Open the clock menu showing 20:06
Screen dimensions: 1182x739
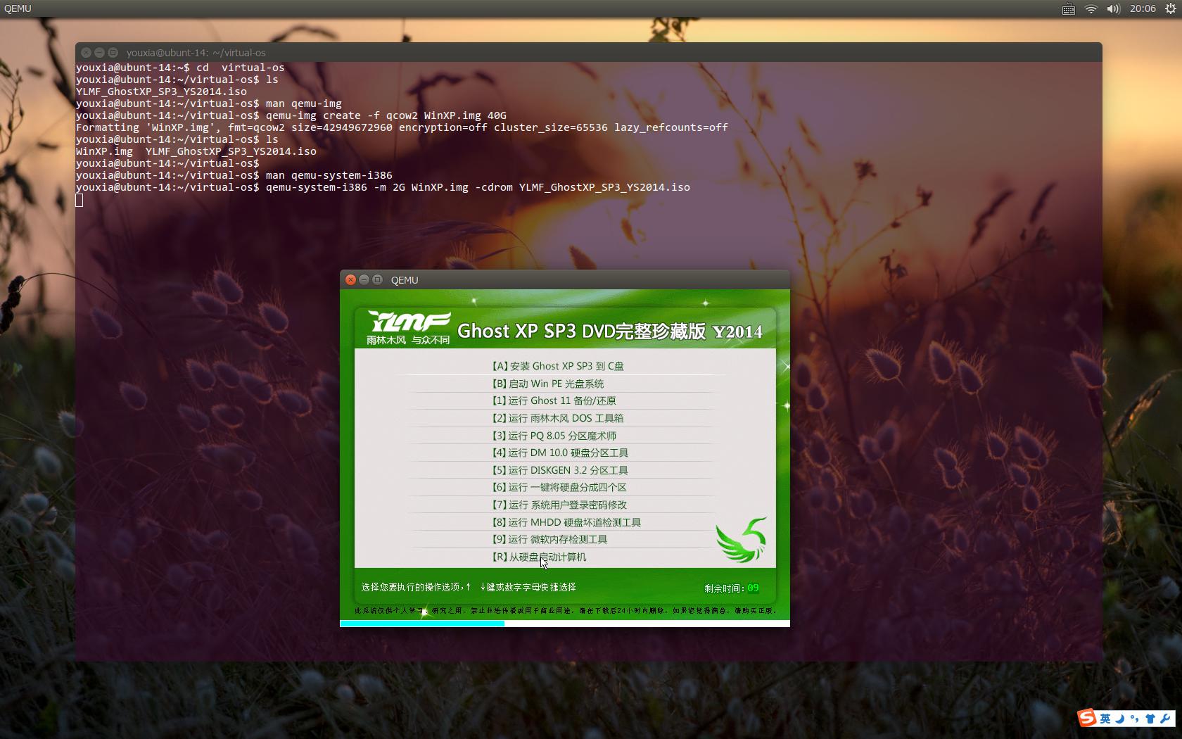click(x=1143, y=8)
